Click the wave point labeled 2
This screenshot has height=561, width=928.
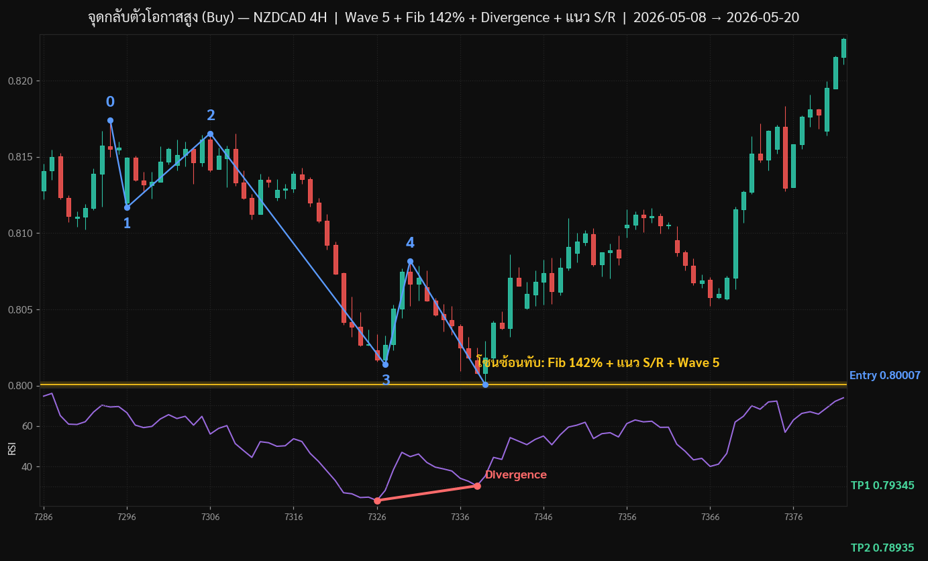coord(210,134)
